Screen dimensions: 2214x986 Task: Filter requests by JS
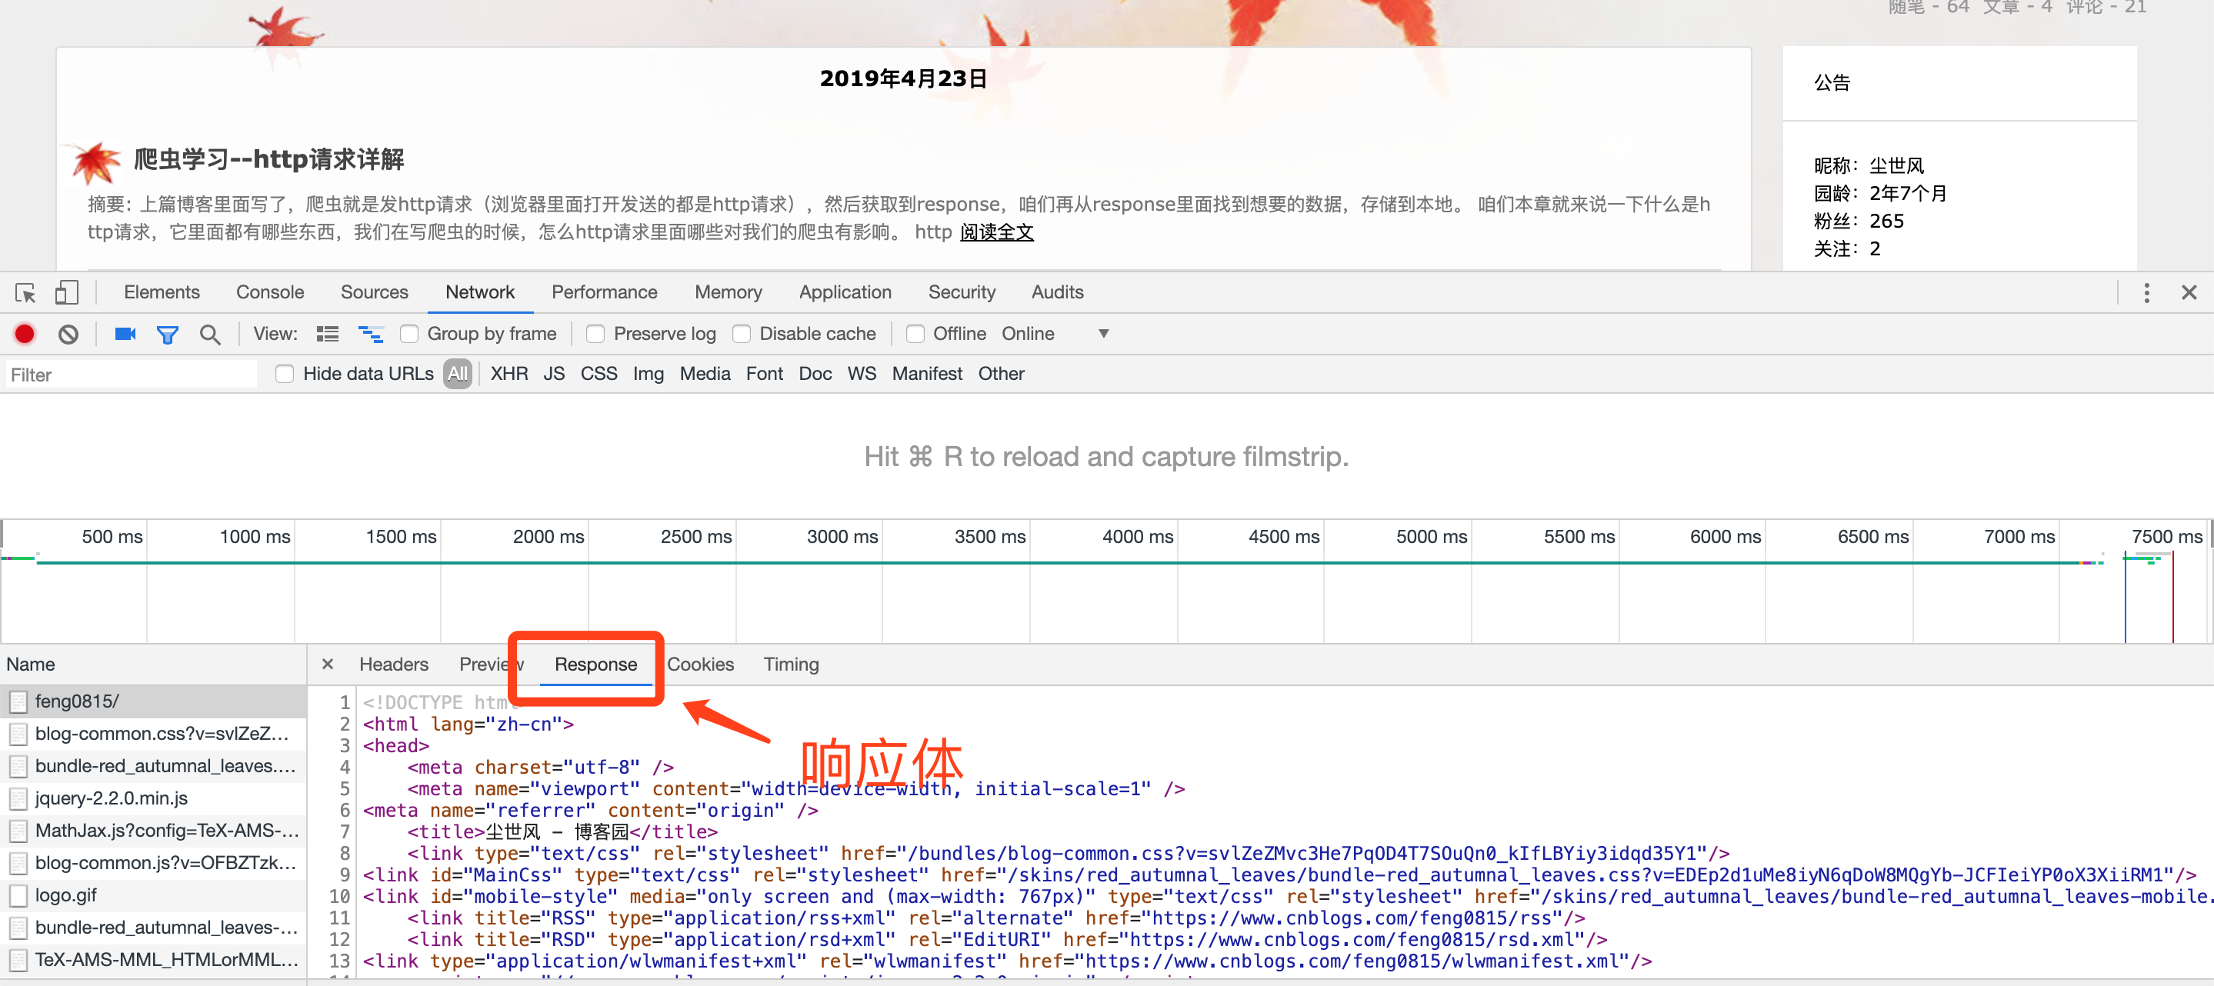tap(555, 374)
